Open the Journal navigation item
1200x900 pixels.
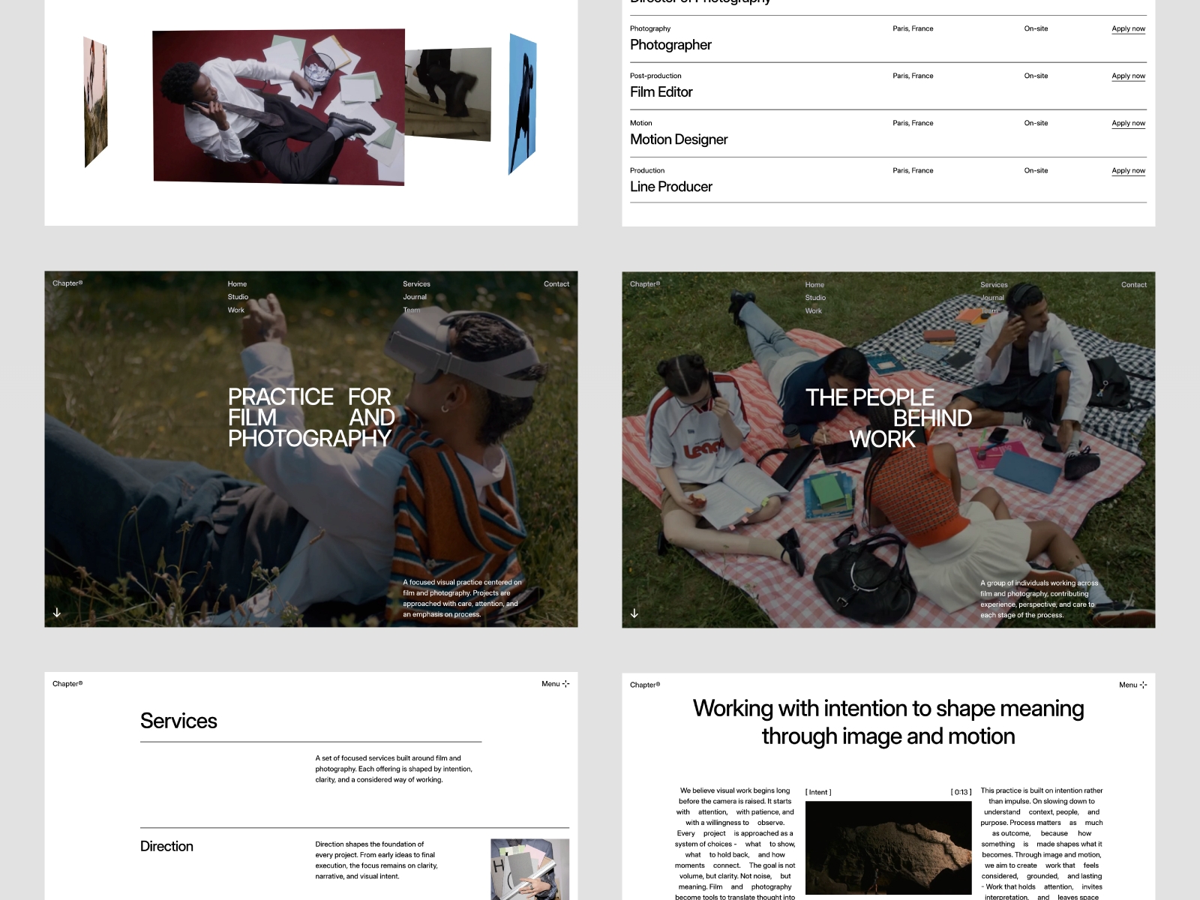[414, 297]
